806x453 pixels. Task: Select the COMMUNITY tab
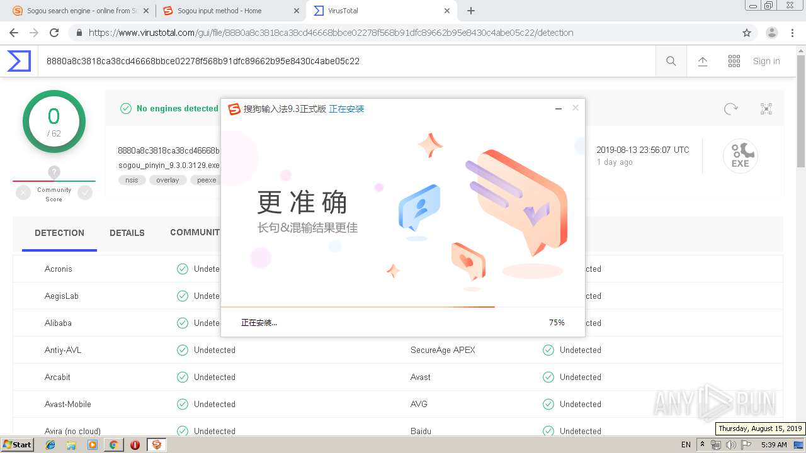click(195, 233)
